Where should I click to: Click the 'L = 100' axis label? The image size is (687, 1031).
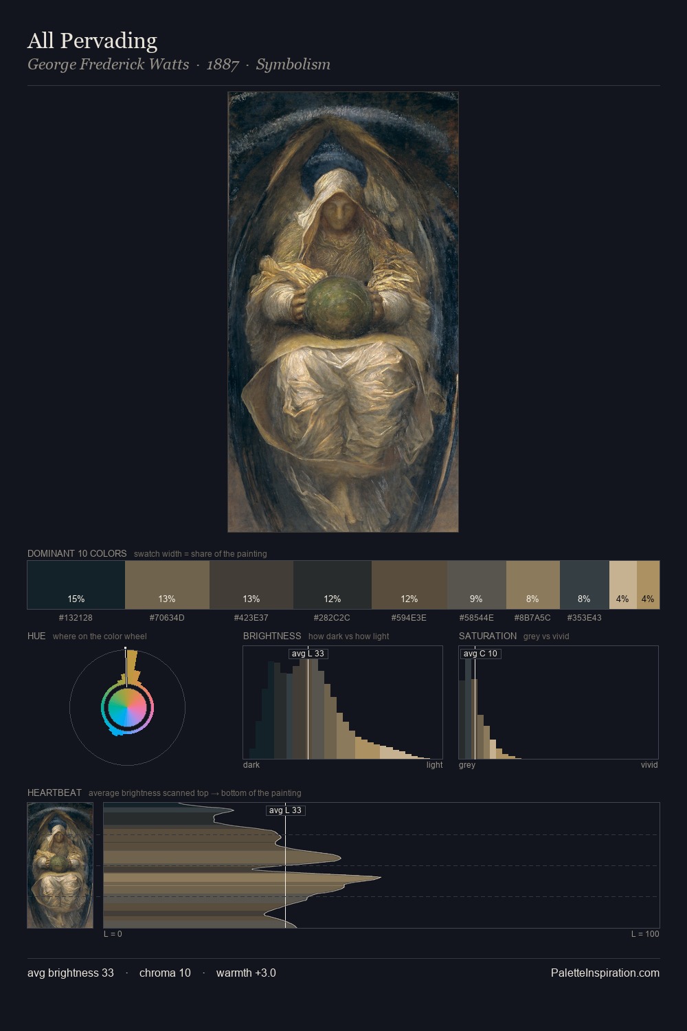coord(645,934)
